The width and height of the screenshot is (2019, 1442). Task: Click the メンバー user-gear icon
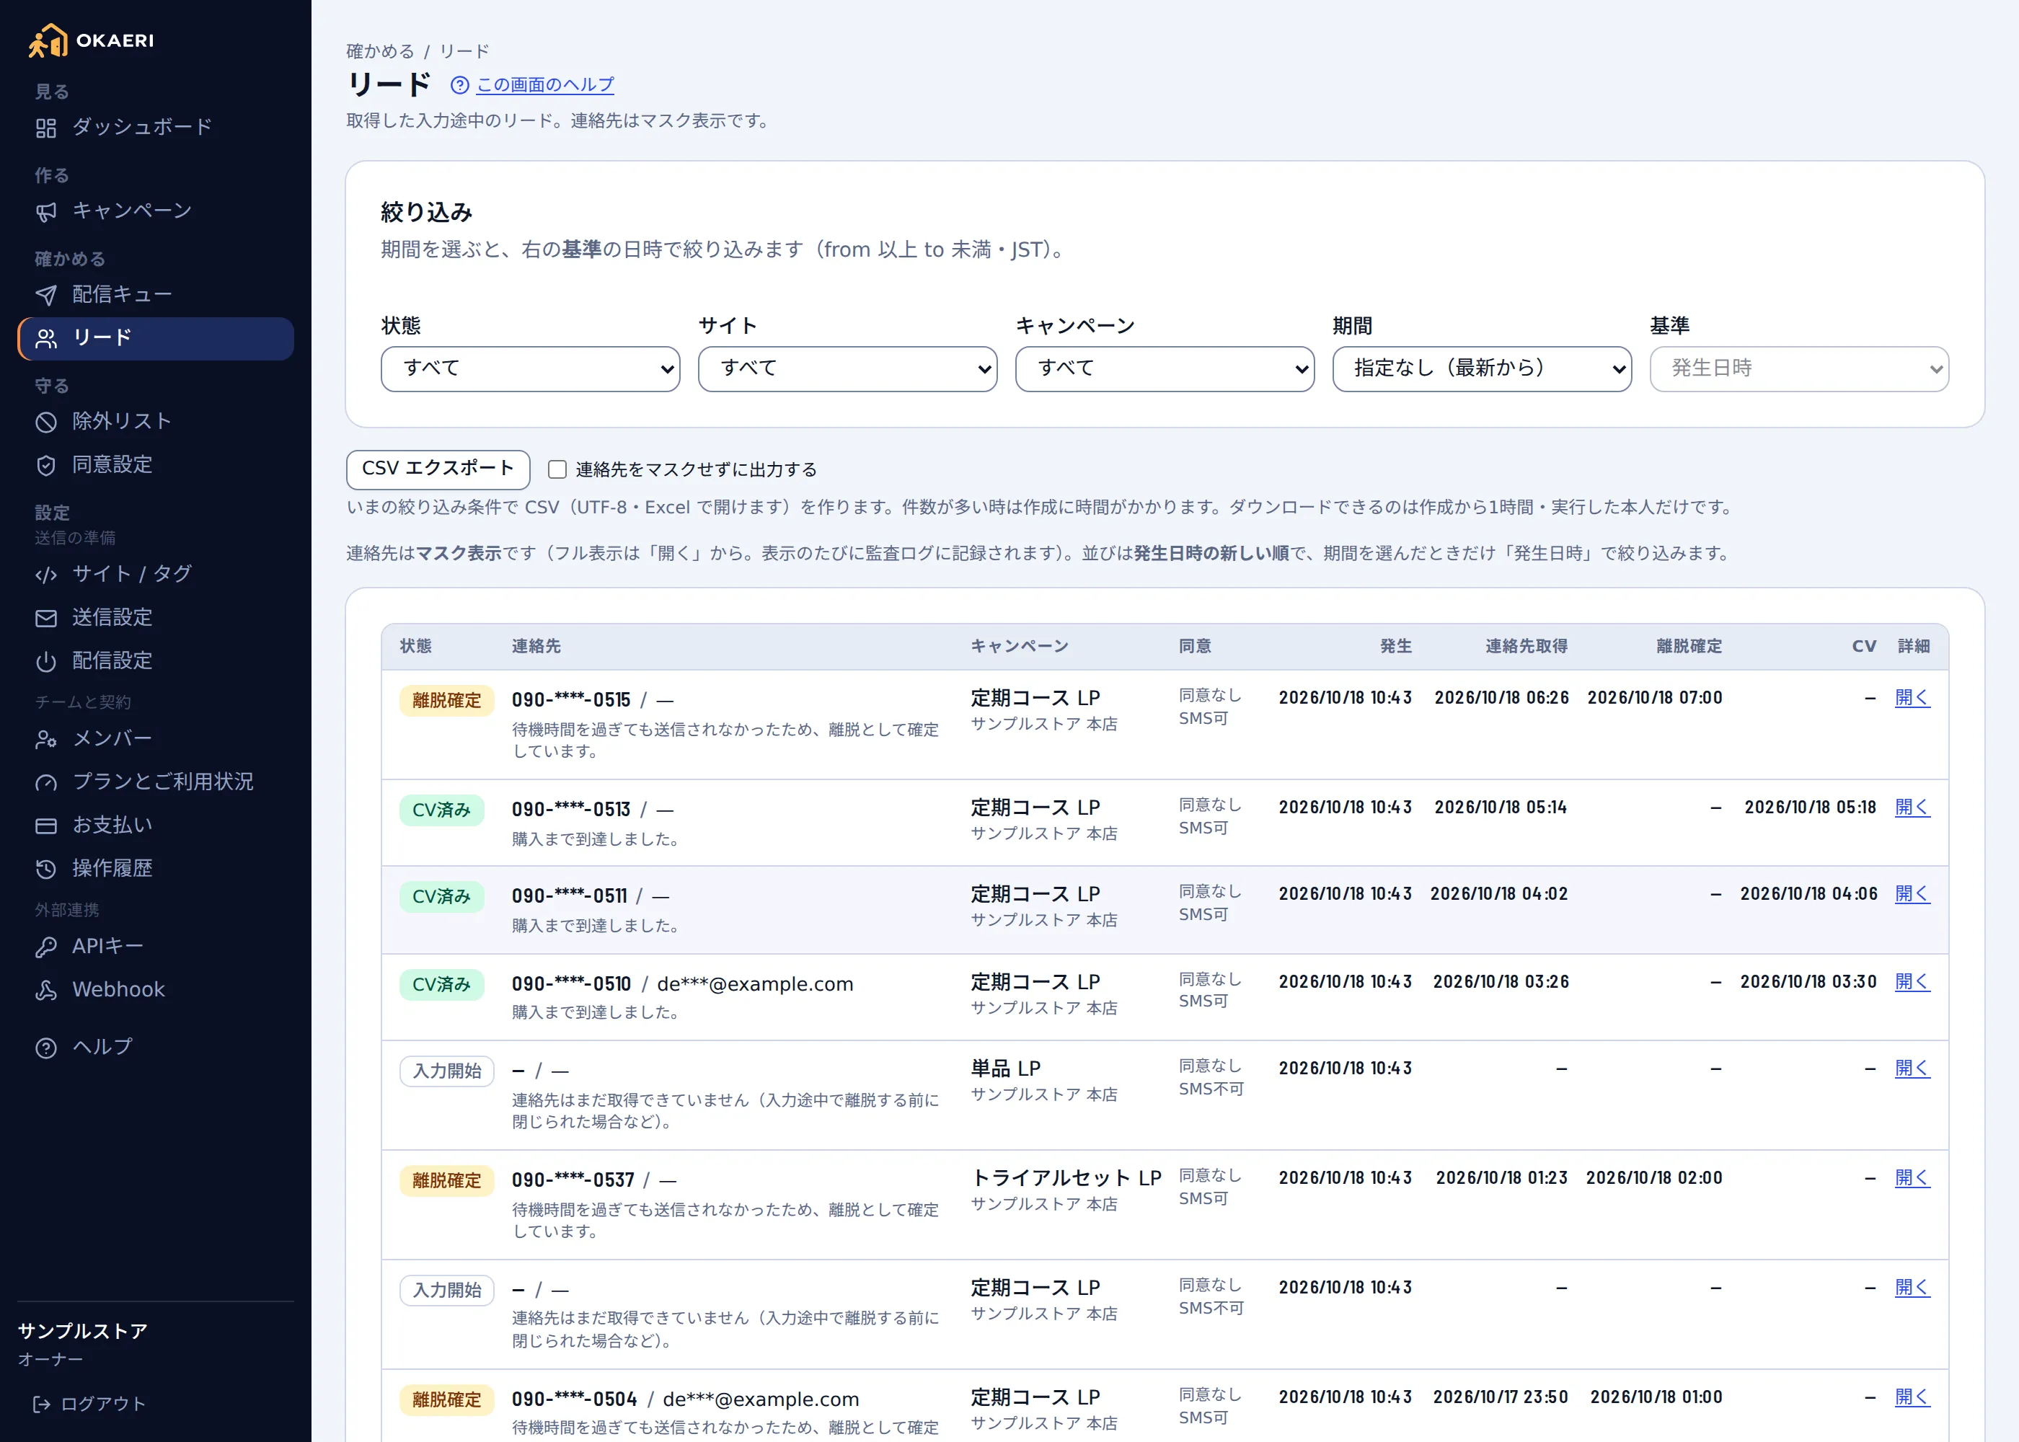click(x=46, y=739)
